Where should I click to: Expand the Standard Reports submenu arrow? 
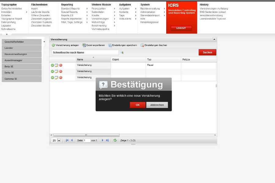click(87, 9)
